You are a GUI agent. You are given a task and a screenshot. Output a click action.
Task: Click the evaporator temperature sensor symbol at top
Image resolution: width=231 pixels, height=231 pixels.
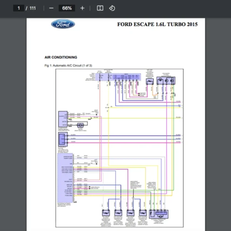pyautogui.click(x=149, y=80)
